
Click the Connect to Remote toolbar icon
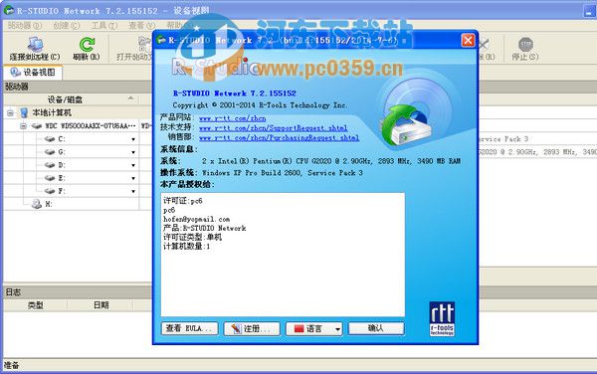coord(35,45)
